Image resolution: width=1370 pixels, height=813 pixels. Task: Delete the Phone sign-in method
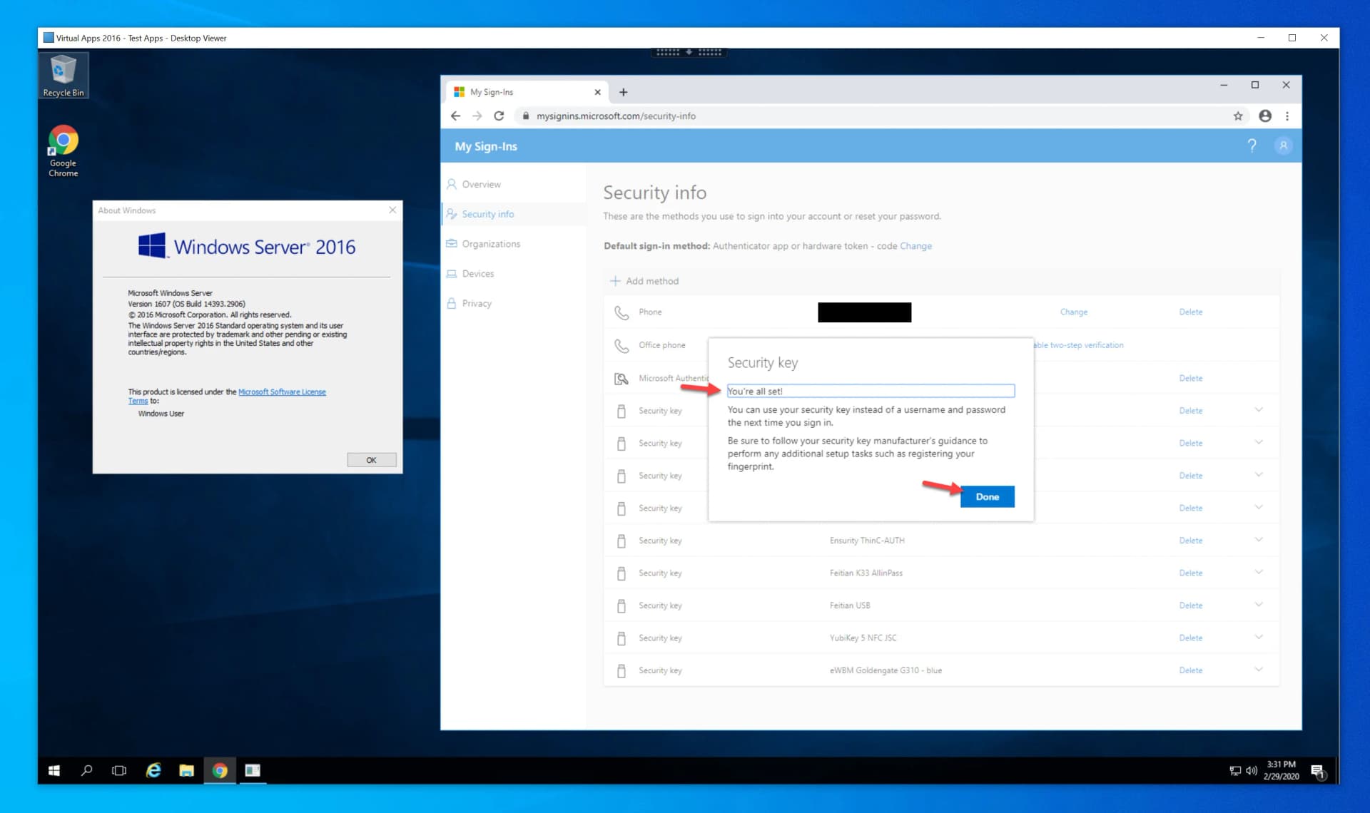click(x=1191, y=312)
